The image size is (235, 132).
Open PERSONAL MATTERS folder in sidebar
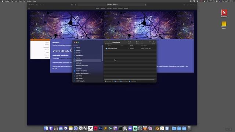82,66
